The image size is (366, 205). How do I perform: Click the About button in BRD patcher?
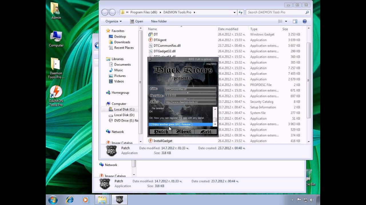tap(183, 132)
